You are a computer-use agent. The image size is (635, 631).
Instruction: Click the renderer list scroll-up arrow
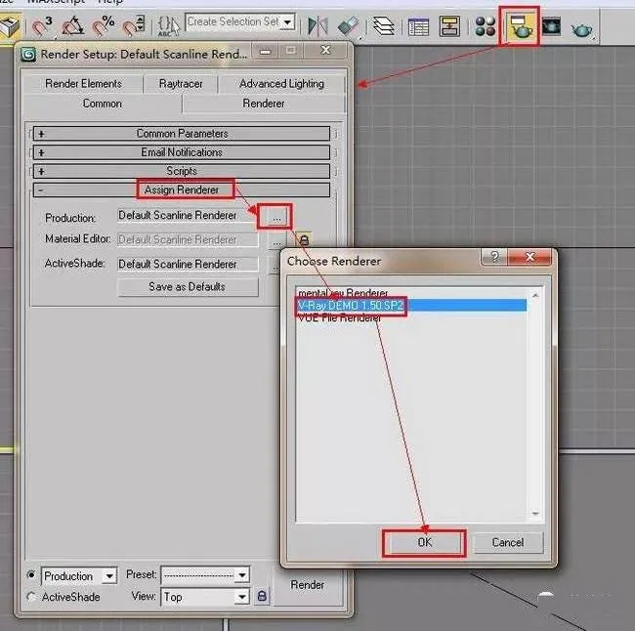(x=535, y=296)
